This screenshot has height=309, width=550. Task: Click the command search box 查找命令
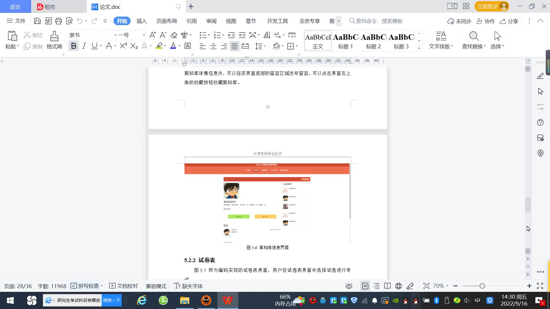pos(379,21)
